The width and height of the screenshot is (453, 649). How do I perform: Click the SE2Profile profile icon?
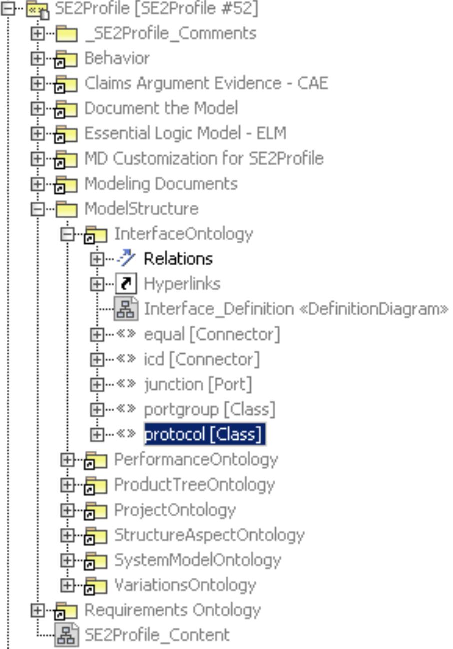pos(37,9)
